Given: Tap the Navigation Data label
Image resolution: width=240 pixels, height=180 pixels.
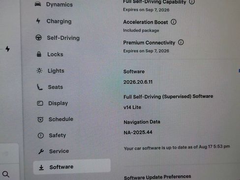Looking at the screenshot, I should (x=142, y=122).
